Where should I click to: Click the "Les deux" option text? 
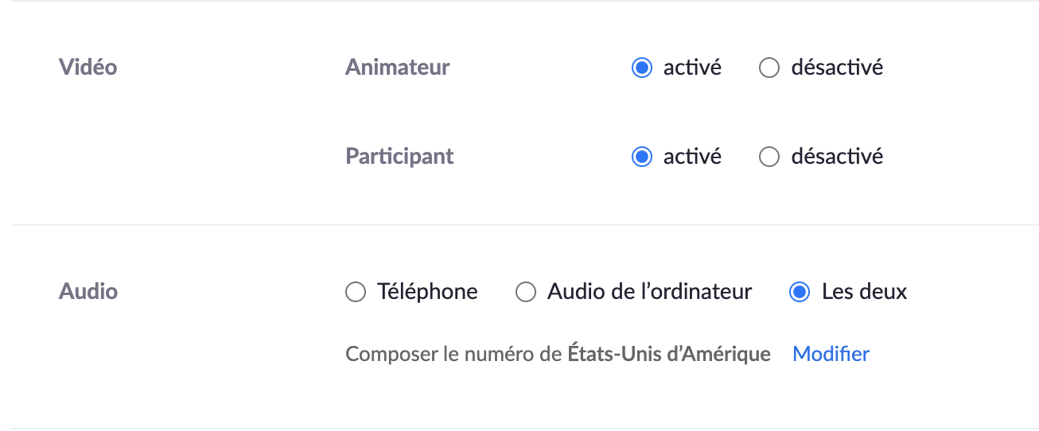click(864, 292)
